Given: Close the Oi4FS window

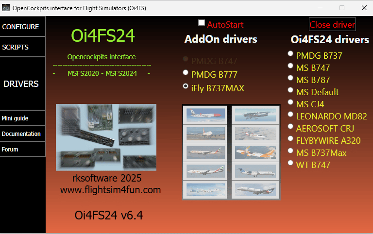Looking at the screenshot, I should tap(364, 8).
